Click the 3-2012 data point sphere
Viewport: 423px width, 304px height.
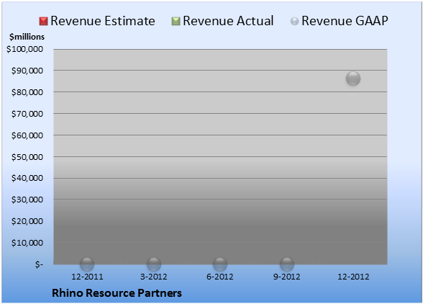pyautogui.click(x=154, y=264)
